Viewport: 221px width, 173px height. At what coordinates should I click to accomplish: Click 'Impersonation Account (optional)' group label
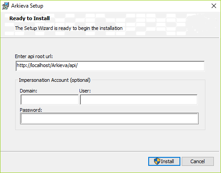coord(54,80)
